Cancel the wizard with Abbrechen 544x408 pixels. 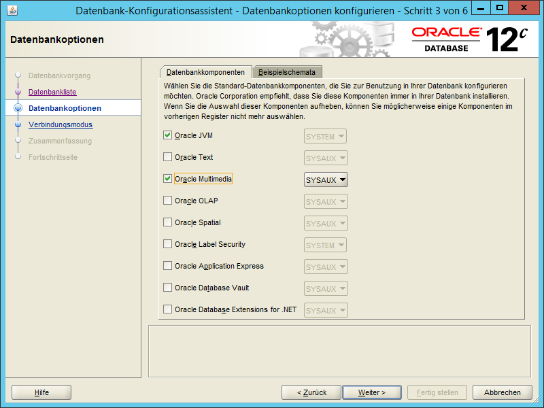coord(503,392)
